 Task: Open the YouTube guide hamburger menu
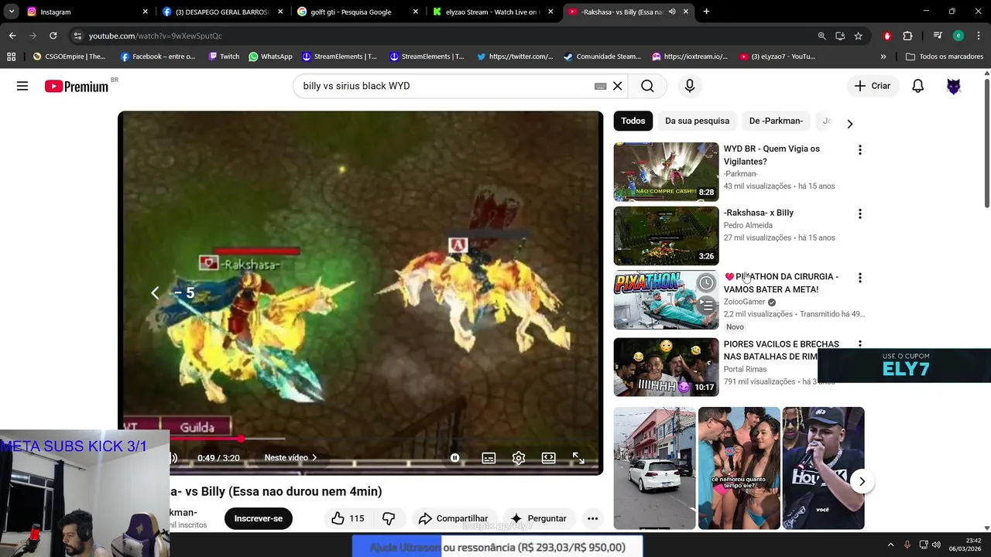(22, 86)
